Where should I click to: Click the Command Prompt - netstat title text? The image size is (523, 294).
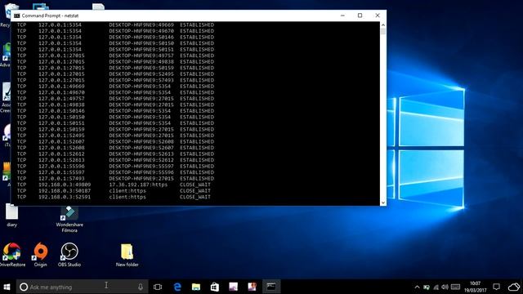tap(50, 16)
